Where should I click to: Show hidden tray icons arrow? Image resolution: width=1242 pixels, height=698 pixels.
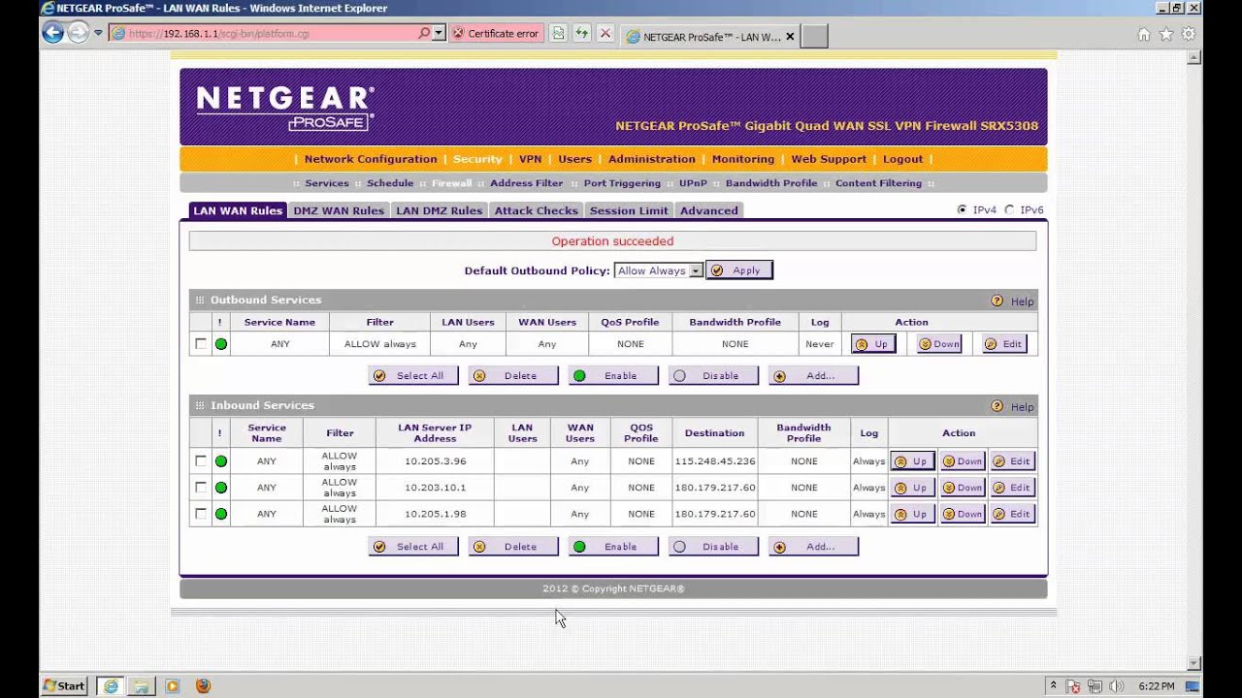1053,685
